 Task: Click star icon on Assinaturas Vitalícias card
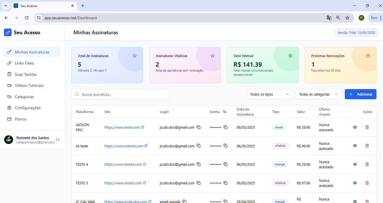(x=212, y=56)
